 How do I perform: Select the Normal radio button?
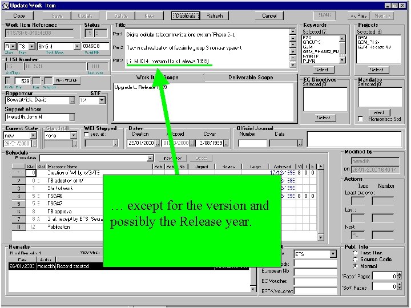pyautogui.click(x=355, y=266)
